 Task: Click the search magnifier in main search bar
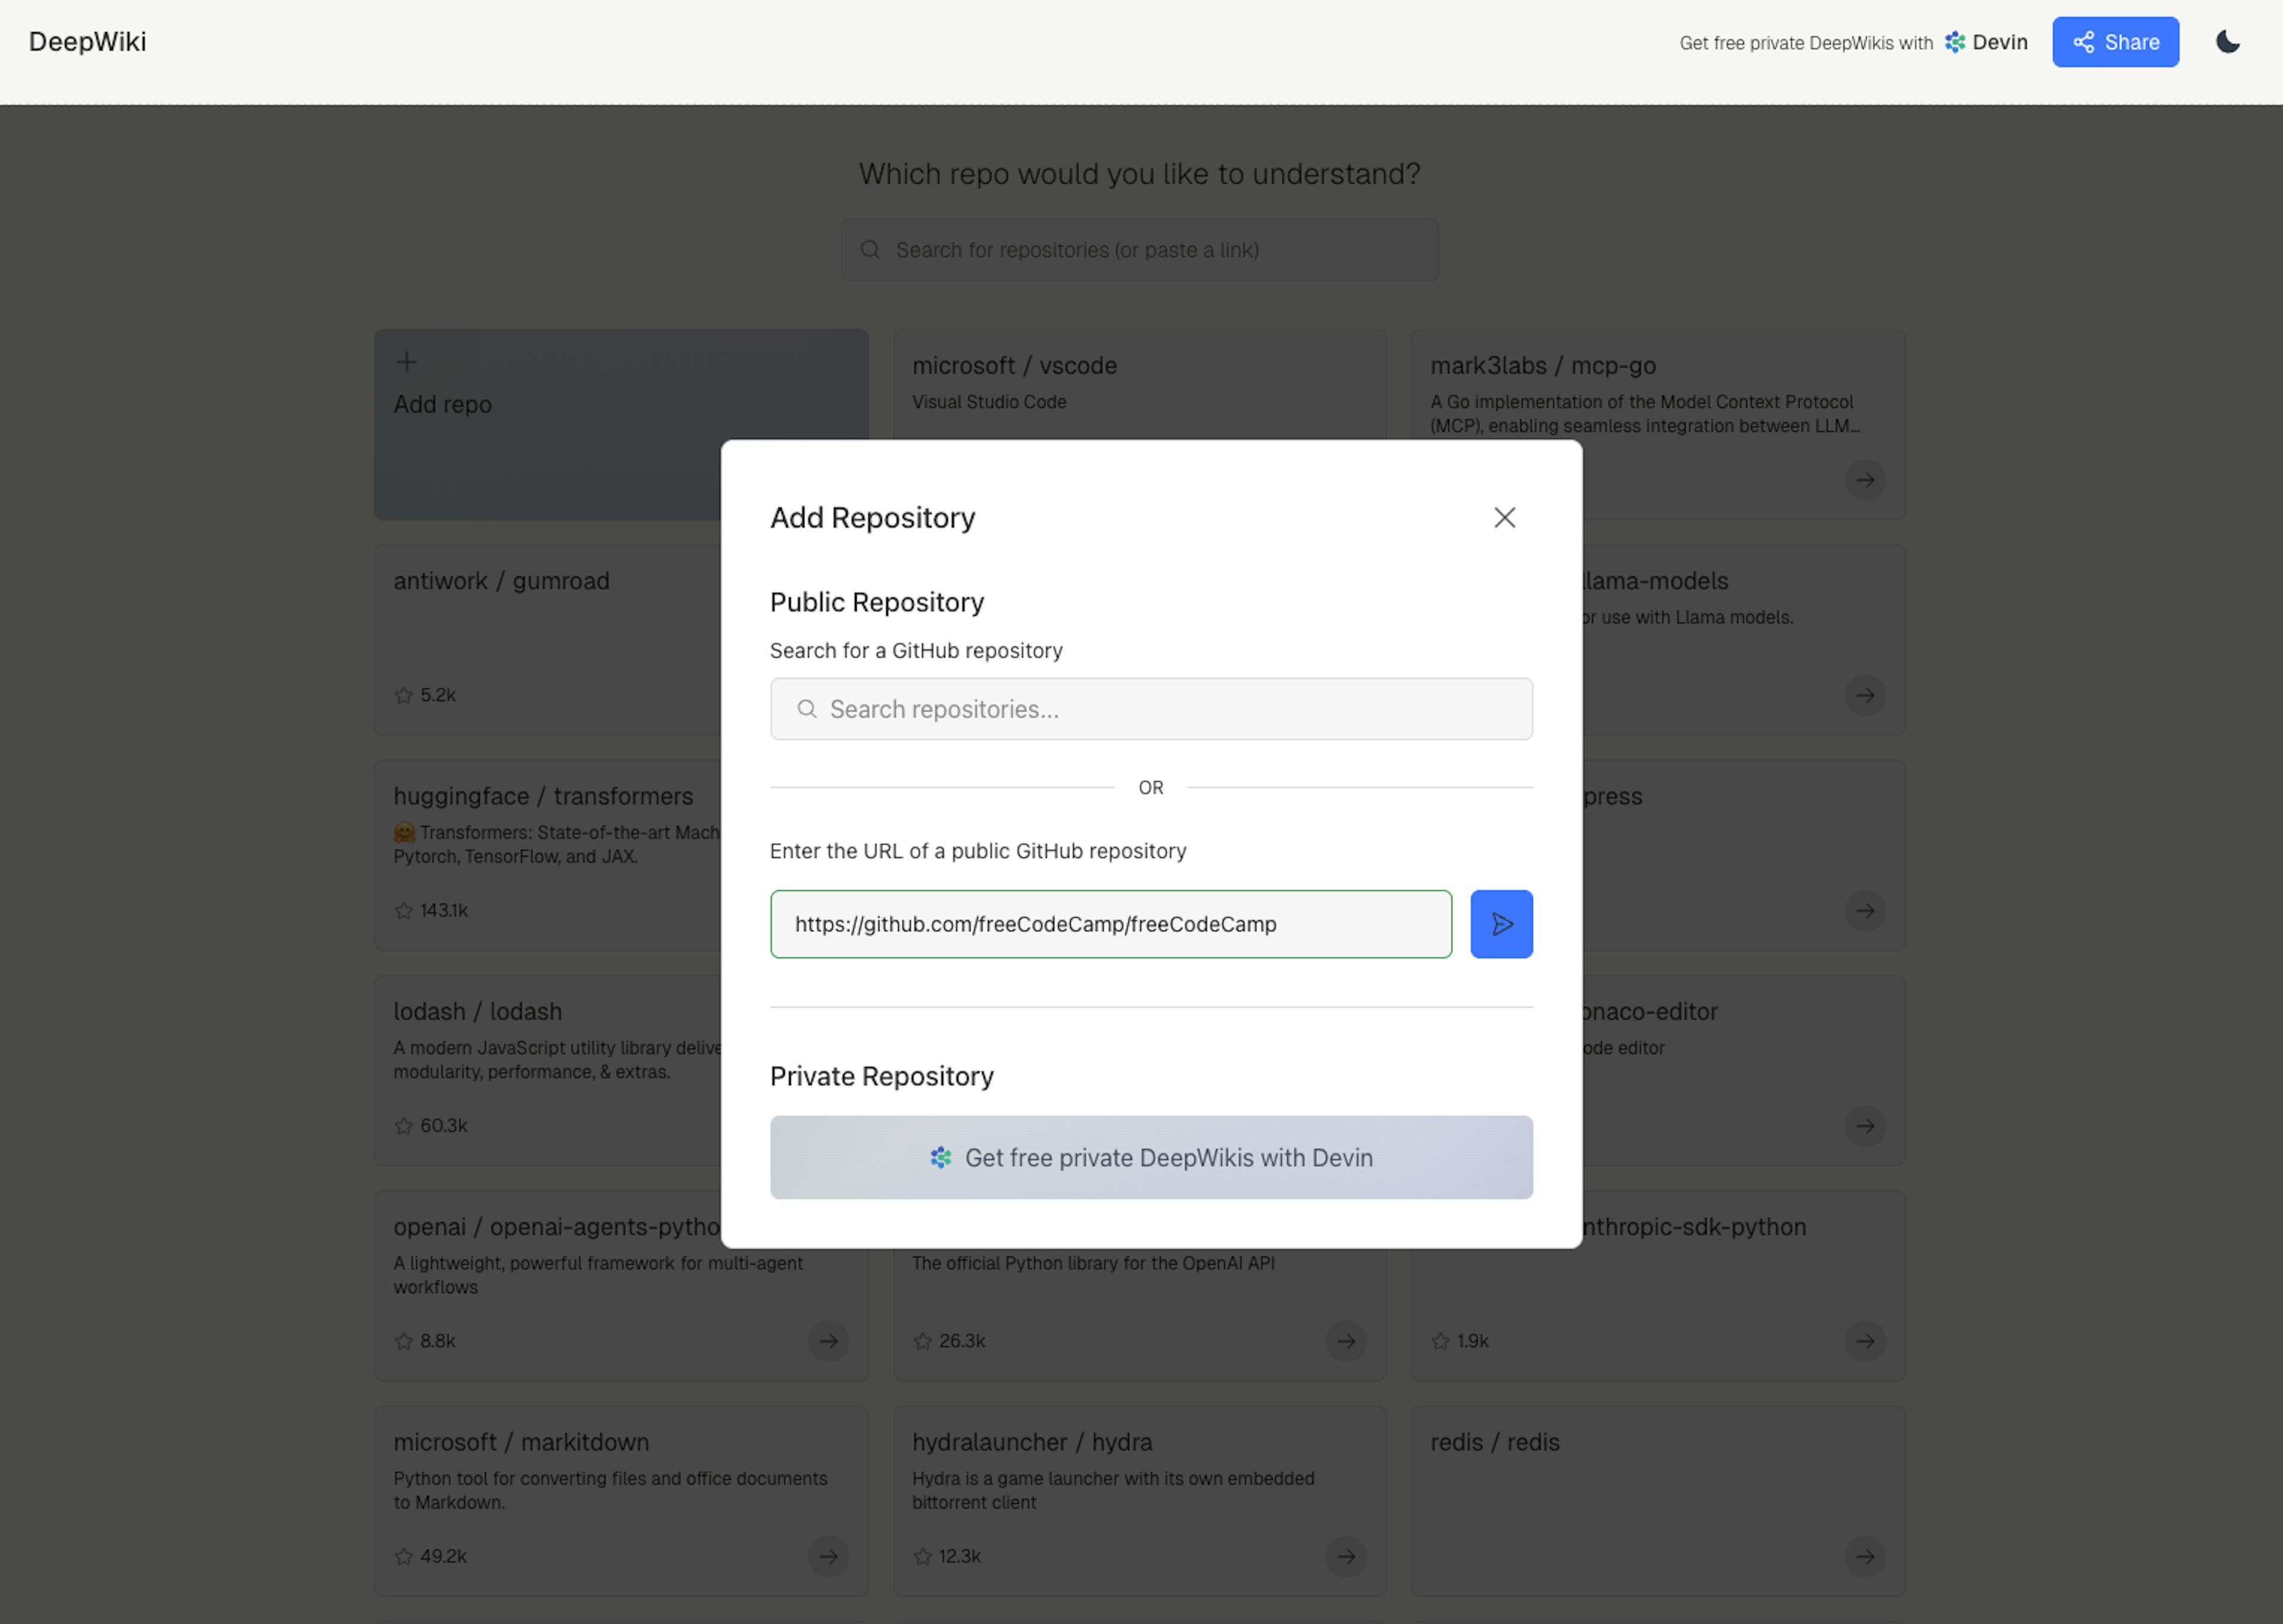pos(870,250)
